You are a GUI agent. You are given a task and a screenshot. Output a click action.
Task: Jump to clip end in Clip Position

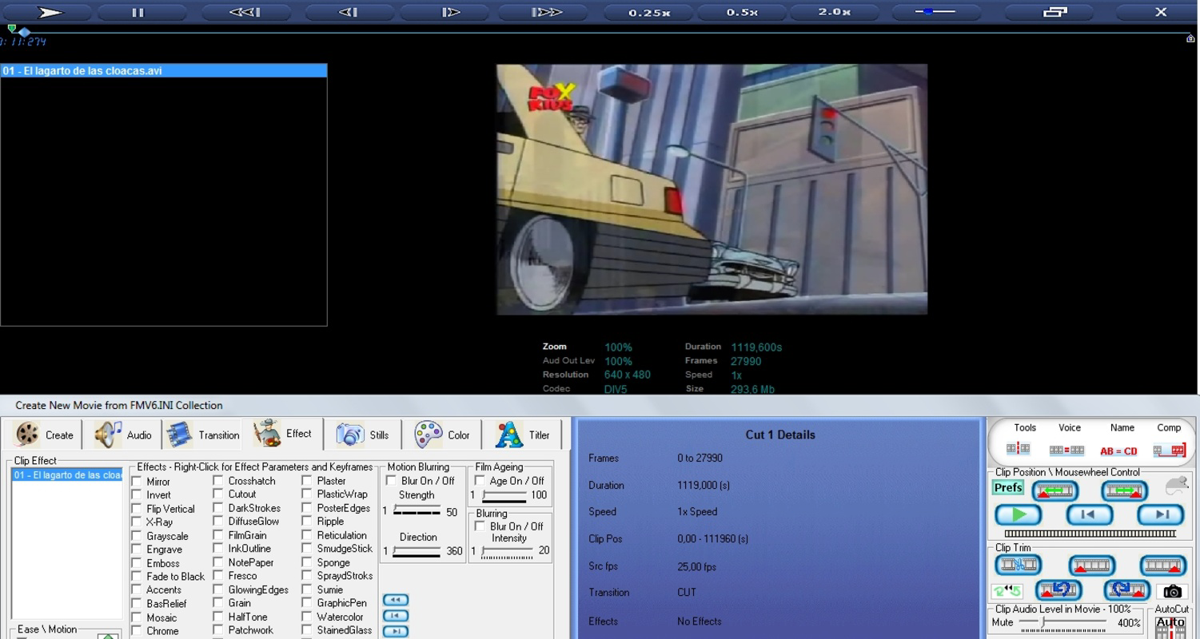pyautogui.click(x=1160, y=515)
